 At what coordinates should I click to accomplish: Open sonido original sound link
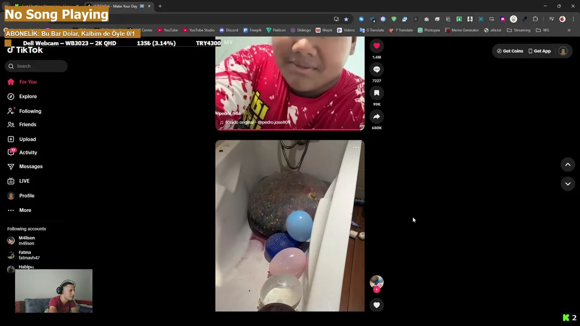(x=255, y=122)
